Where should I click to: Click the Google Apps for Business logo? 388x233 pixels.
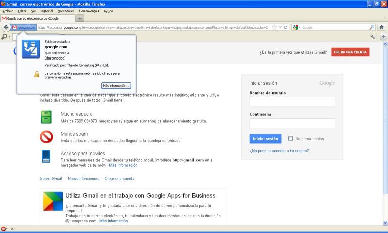pos(53,201)
